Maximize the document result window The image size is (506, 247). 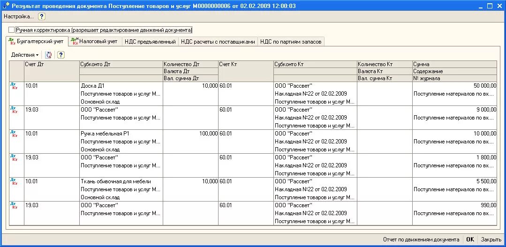pyautogui.click(x=490, y=6)
